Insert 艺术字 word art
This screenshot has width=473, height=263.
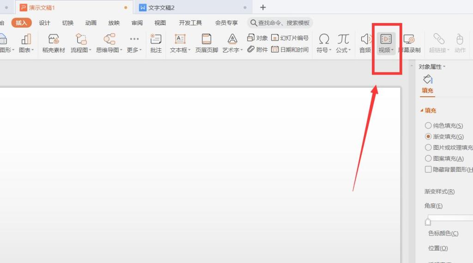[232, 43]
